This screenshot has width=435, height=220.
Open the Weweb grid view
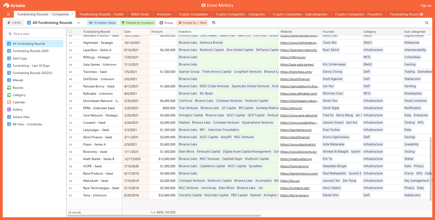[x=18, y=80]
